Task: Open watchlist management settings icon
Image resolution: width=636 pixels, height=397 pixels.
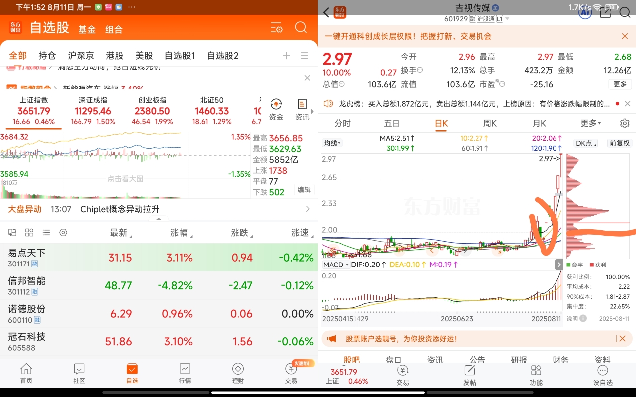Action: (277, 28)
